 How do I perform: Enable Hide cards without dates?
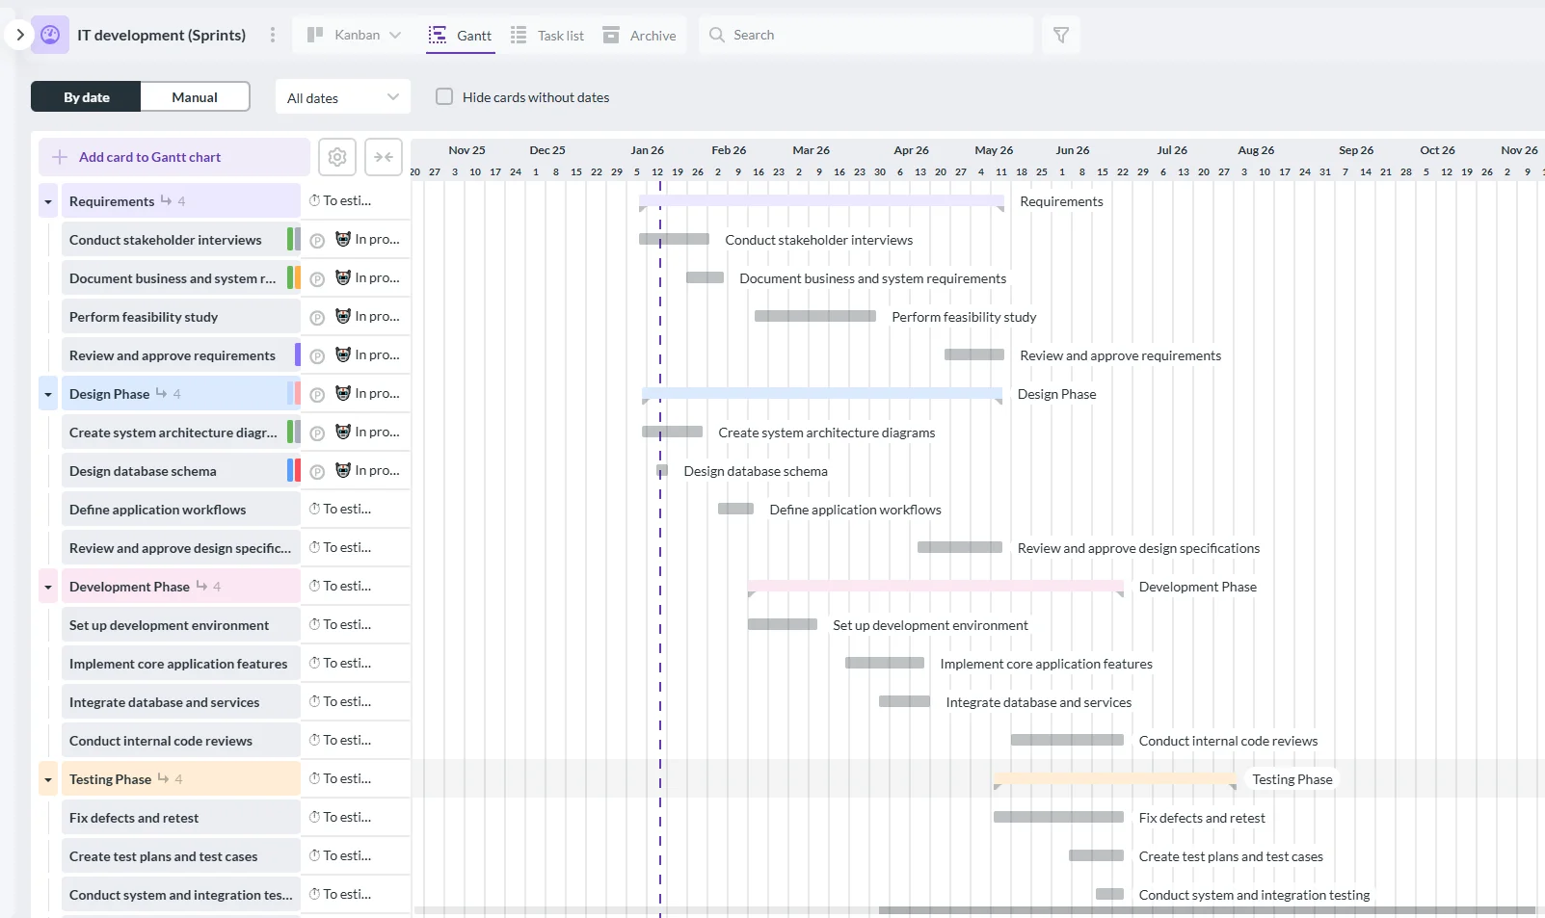pos(444,96)
